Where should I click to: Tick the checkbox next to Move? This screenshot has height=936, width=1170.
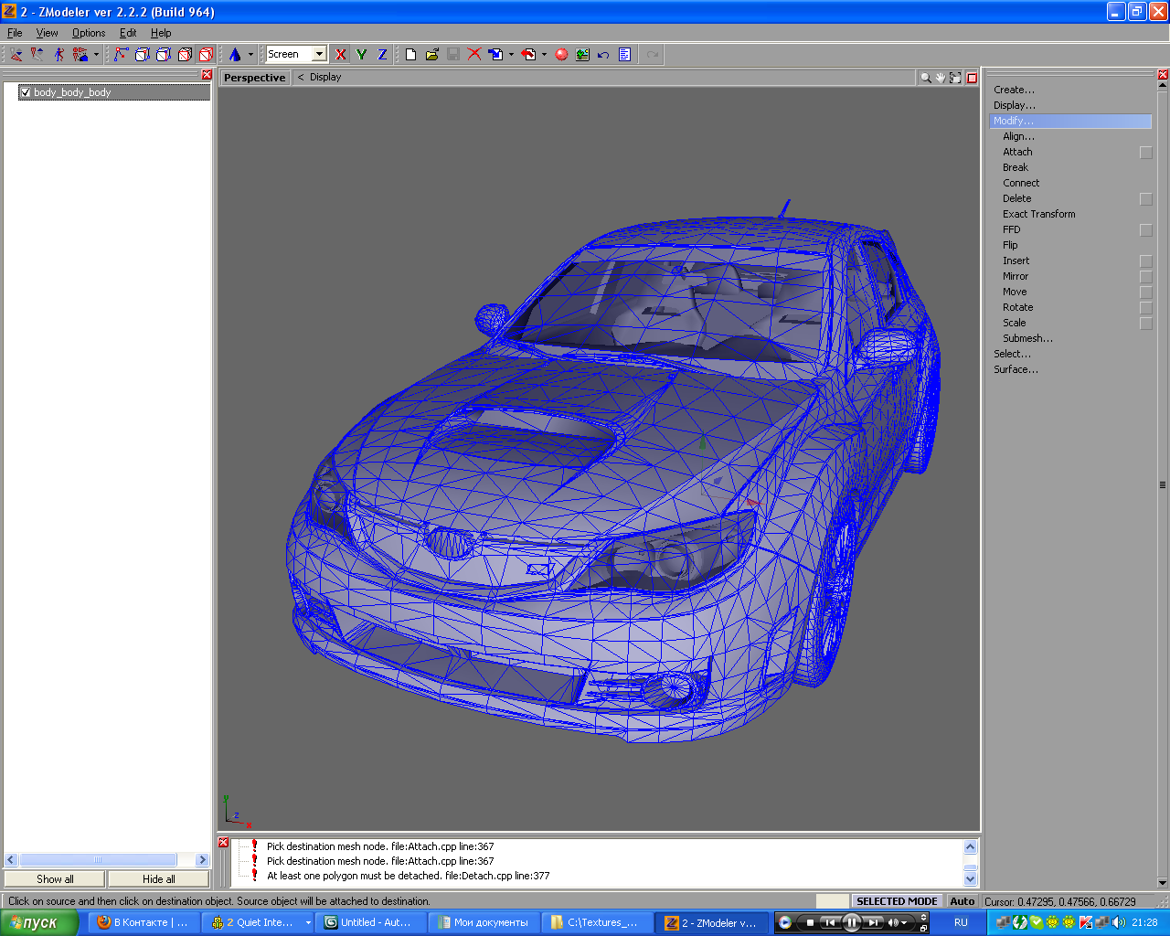tap(1145, 292)
